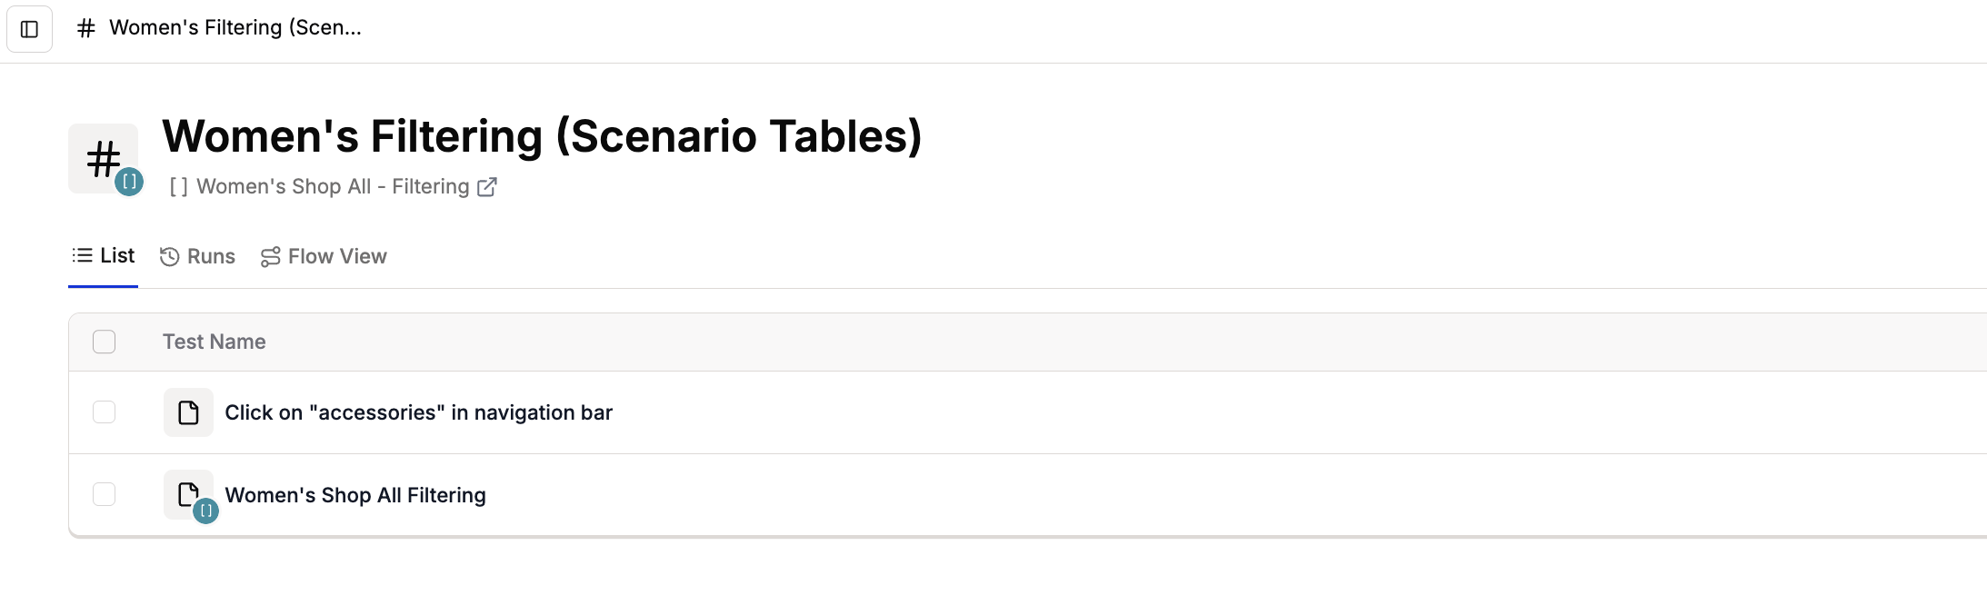The image size is (1987, 605).
Task: Click the Runs history clock icon
Action: pyautogui.click(x=169, y=257)
